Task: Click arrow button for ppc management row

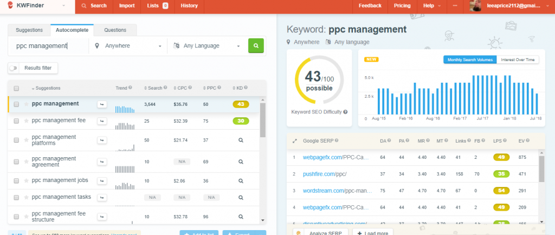Action: click(x=102, y=104)
